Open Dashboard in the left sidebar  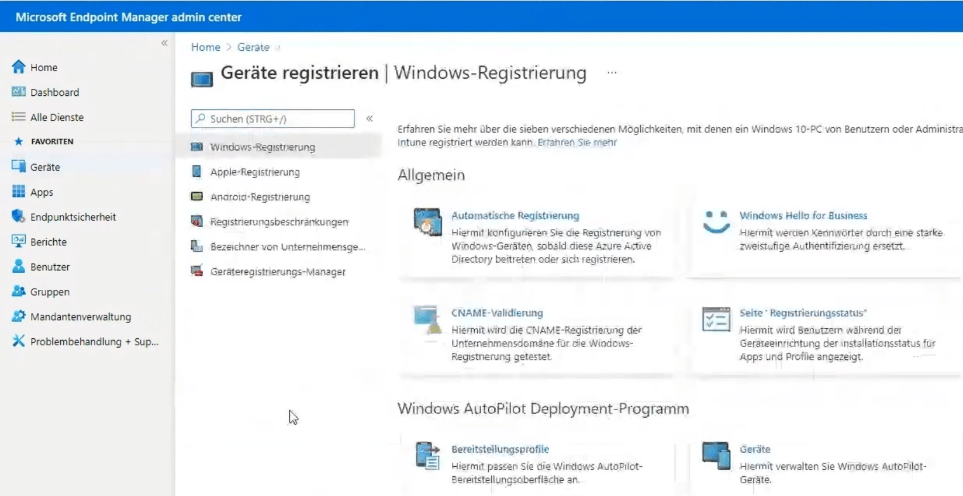click(54, 92)
